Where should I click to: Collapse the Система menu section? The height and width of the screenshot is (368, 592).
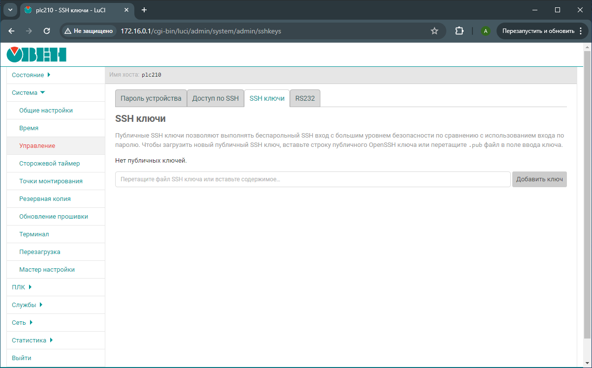[28, 93]
